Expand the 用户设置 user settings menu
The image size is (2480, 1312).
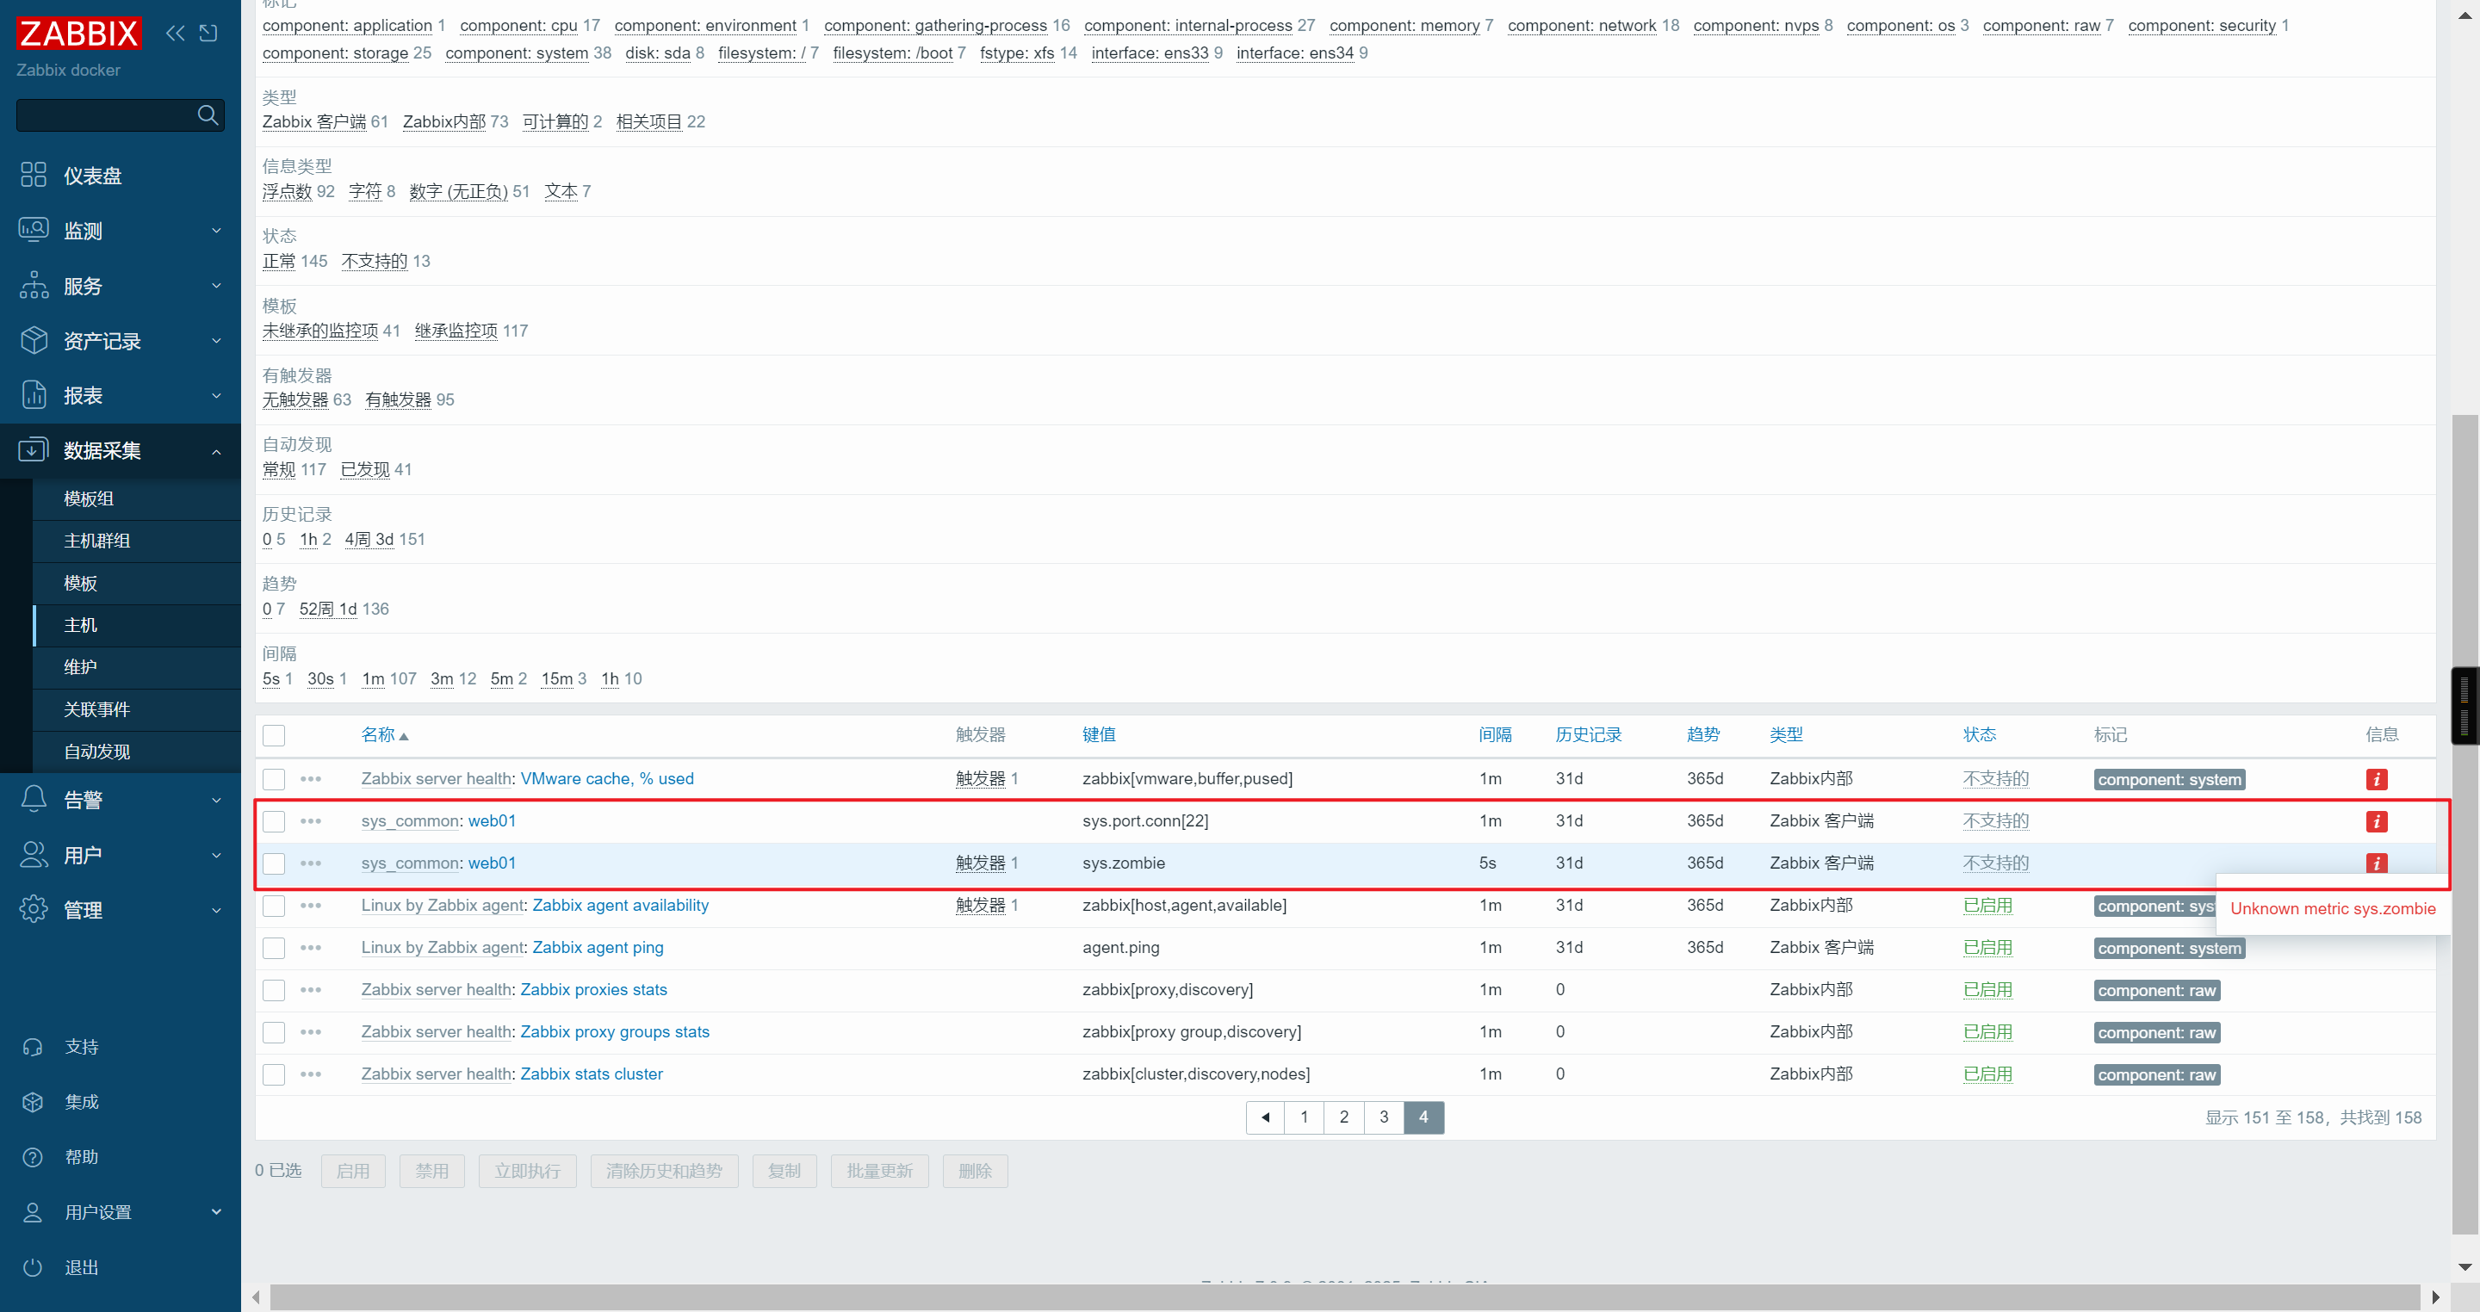coord(121,1212)
